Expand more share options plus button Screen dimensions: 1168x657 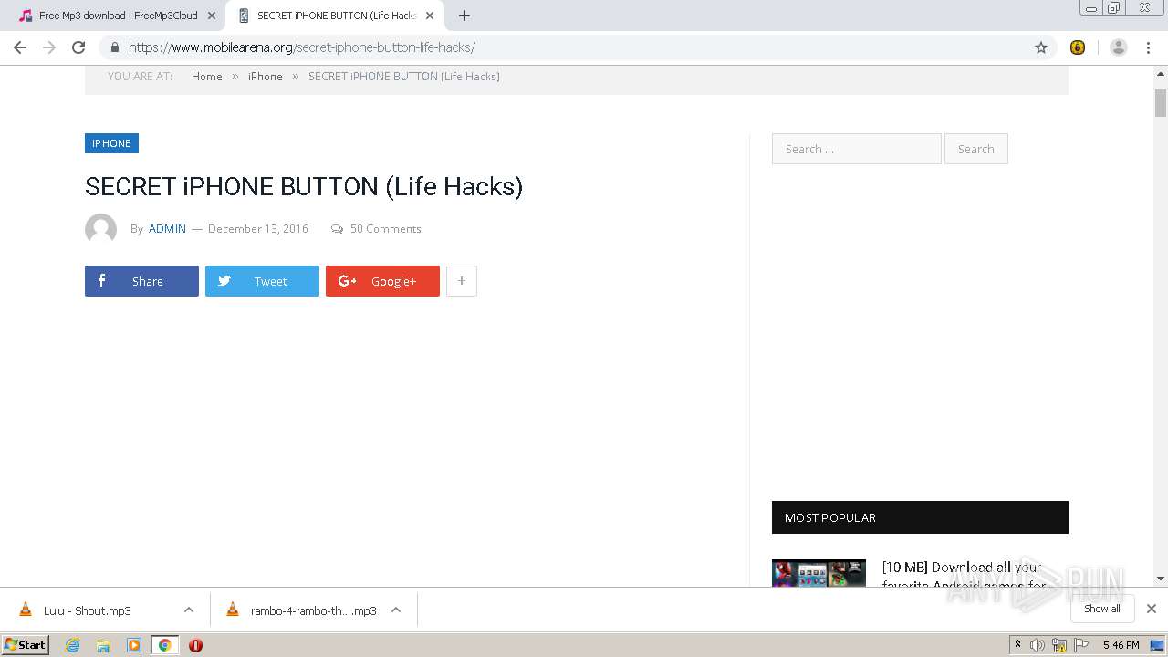click(x=462, y=281)
